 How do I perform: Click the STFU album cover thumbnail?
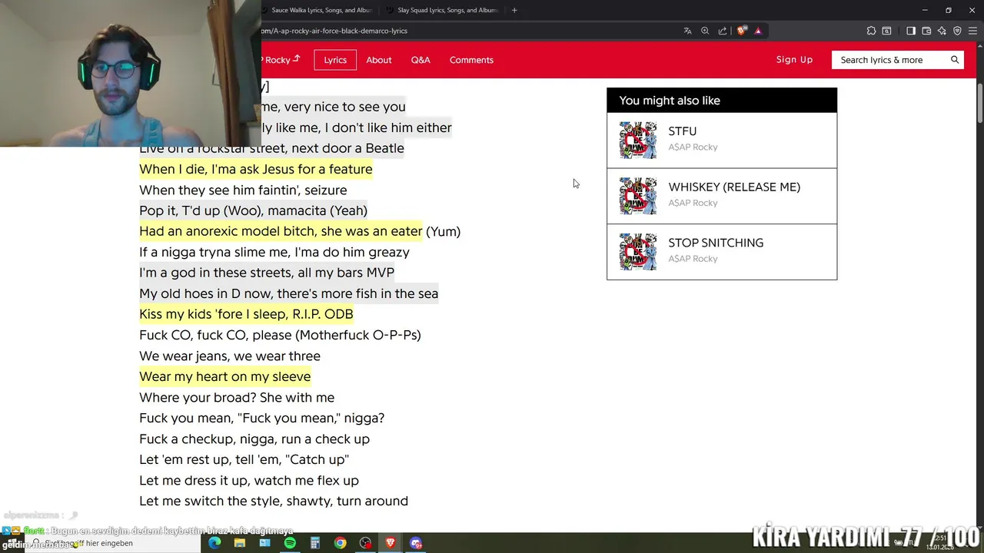click(638, 140)
